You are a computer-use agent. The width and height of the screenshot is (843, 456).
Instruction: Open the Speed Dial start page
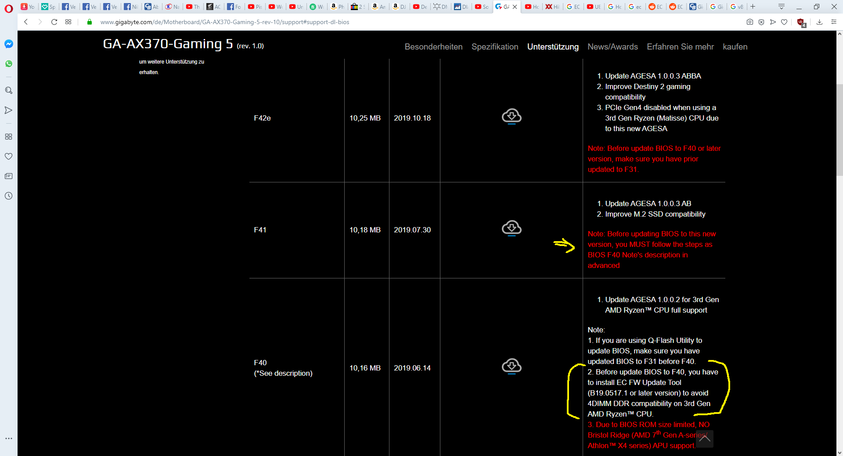(x=68, y=22)
